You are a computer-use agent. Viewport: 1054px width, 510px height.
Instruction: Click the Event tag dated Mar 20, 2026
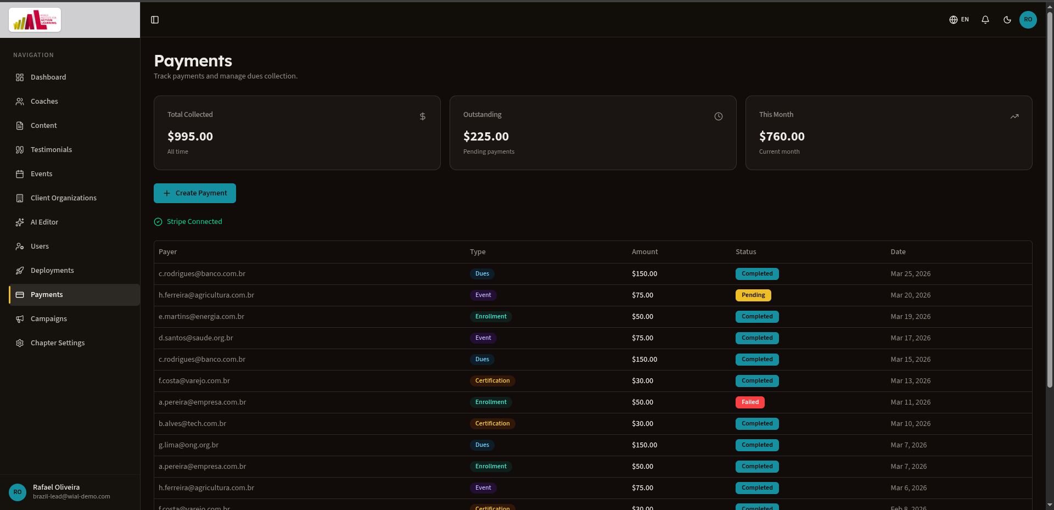(x=483, y=295)
